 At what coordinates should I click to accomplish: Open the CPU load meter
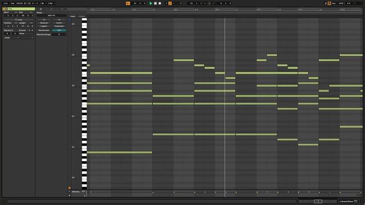(x=348, y=3)
